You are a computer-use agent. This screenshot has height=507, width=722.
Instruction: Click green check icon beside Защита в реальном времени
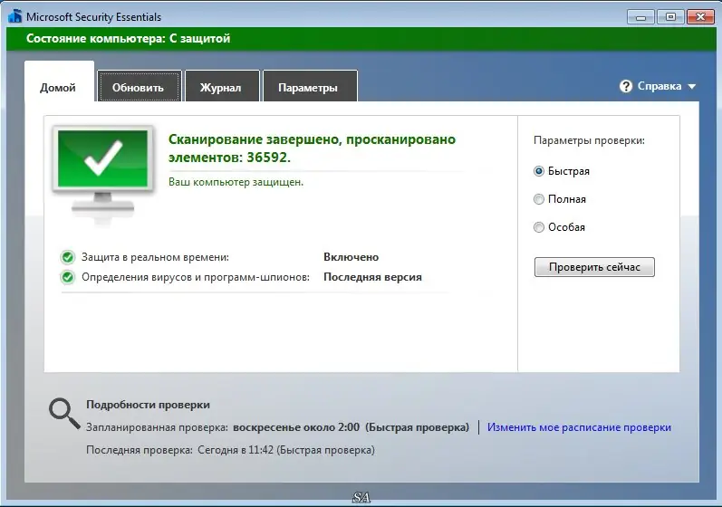tap(68, 257)
